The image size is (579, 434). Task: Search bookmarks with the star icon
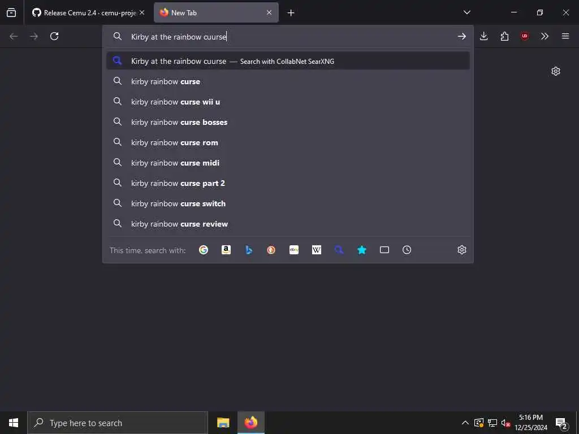pos(362,250)
